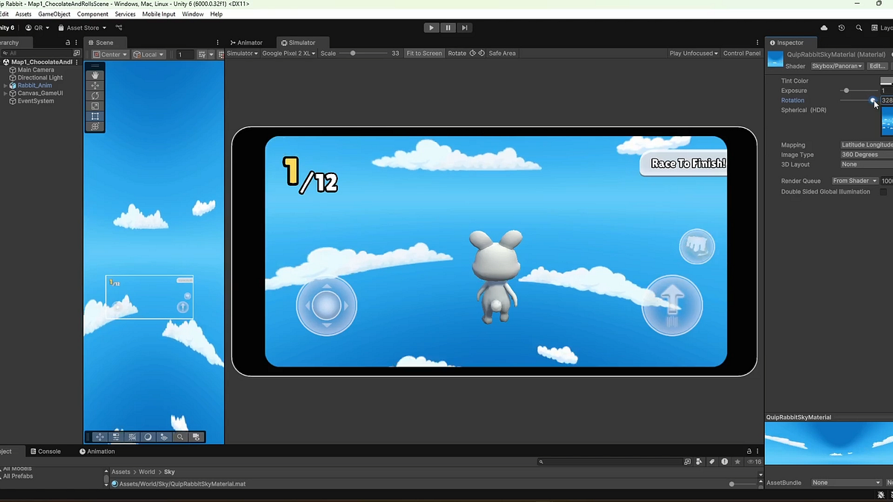Click the search magnifier icon in Scene view bottom bar
Viewport: 893px width, 502px height.
pyautogui.click(x=180, y=437)
